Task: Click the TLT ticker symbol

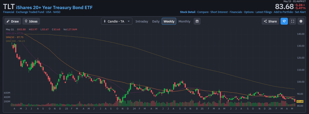Action: pyautogui.click(x=9, y=7)
